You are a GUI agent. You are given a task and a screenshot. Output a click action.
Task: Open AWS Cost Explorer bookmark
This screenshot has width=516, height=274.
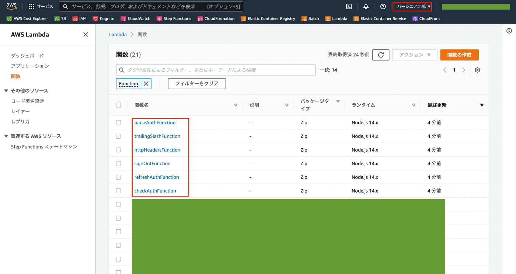pos(28,18)
